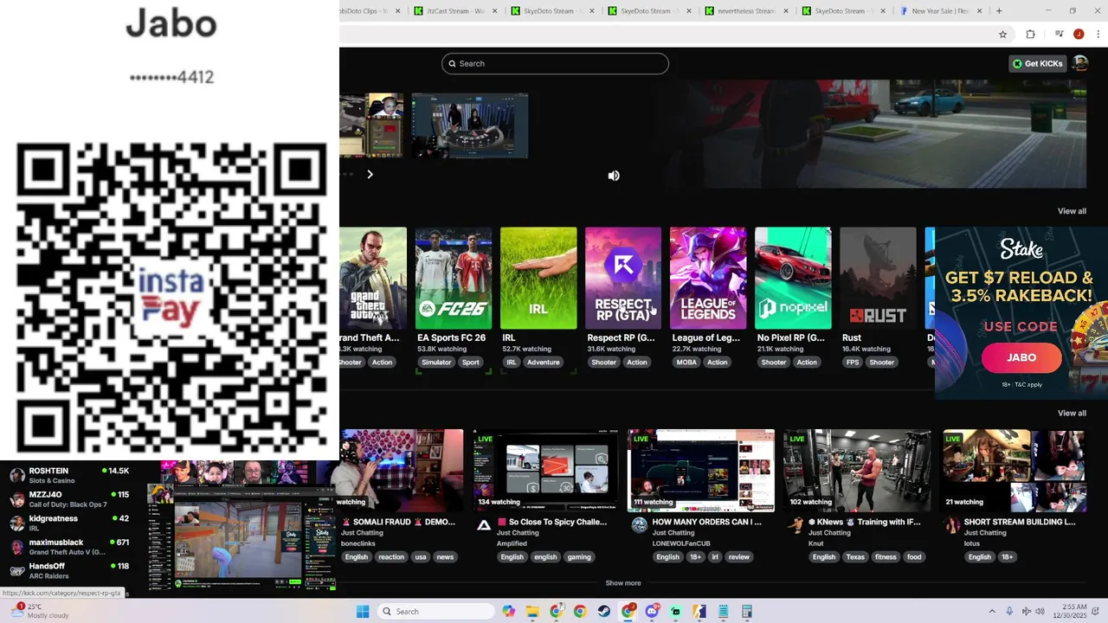Select ROSHTEIN in the channel list
Image resolution: width=1108 pixels, height=623 pixels.
pyautogui.click(x=69, y=475)
